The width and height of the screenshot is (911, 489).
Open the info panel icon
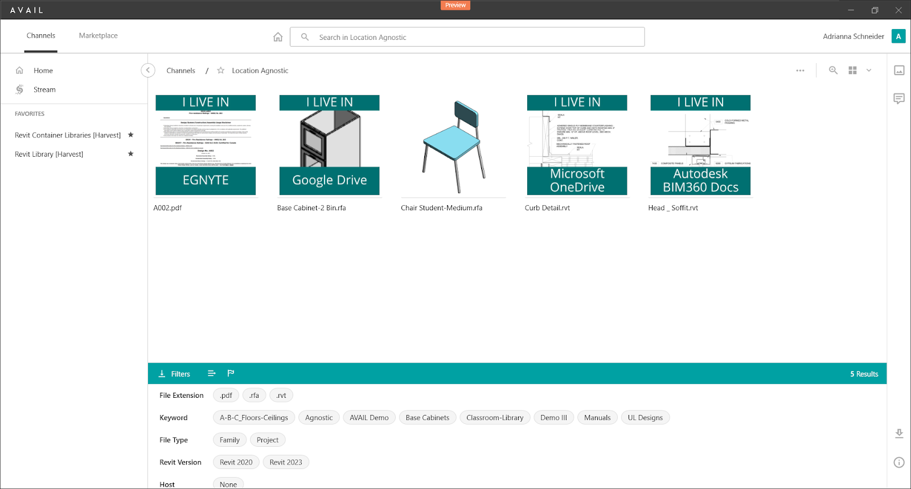tap(899, 462)
